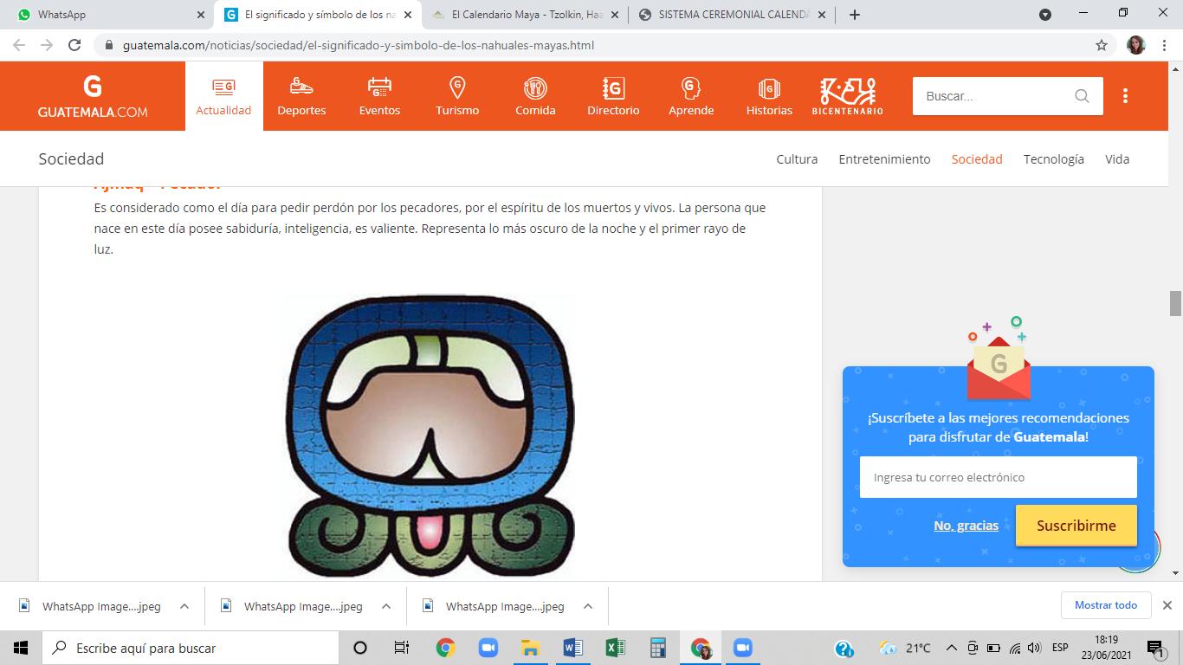
Task: Click the page vertical scrollbar thumb
Action: click(x=1175, y=304)
